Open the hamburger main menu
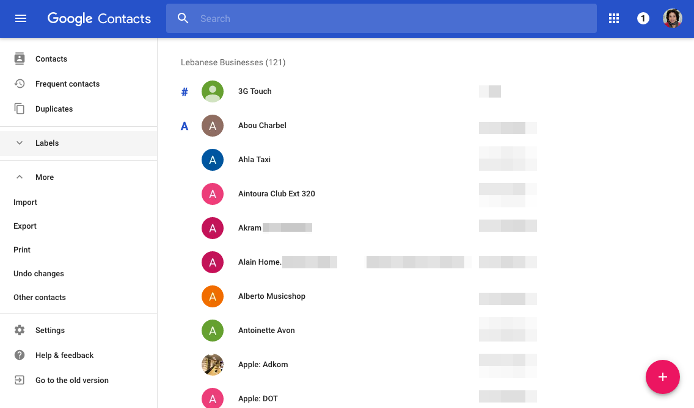 [21, 18]
